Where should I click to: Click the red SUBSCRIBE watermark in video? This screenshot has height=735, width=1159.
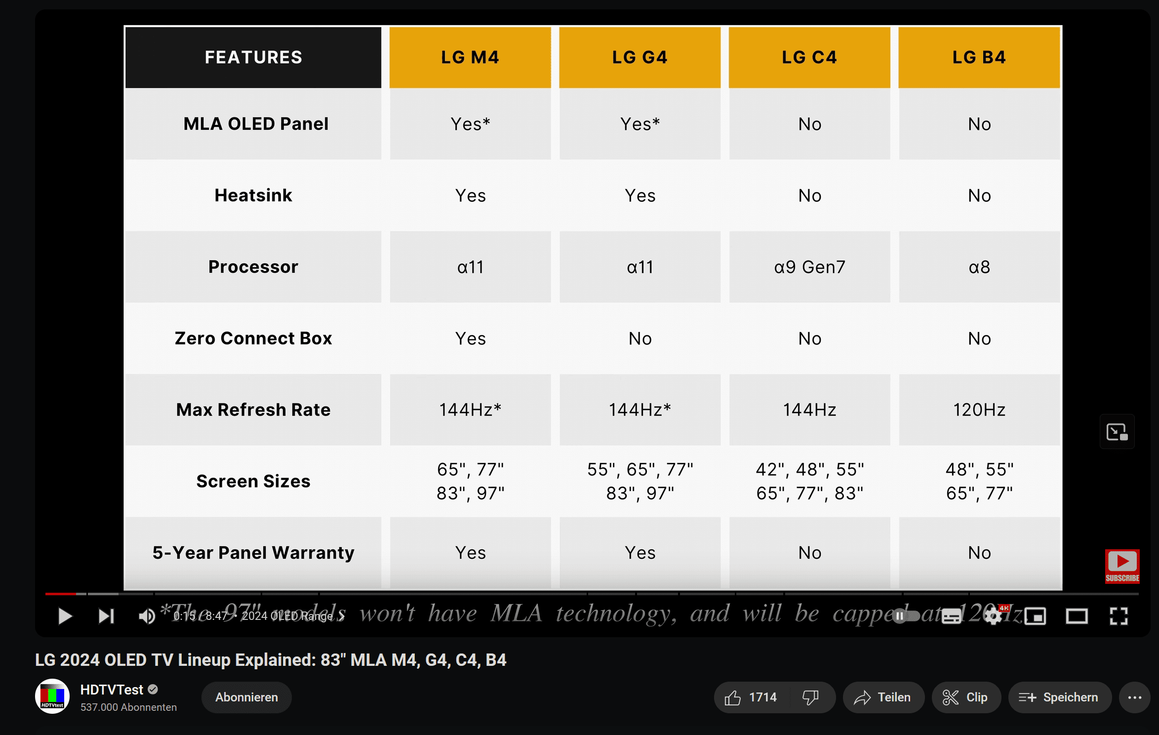click(1122, 566)
